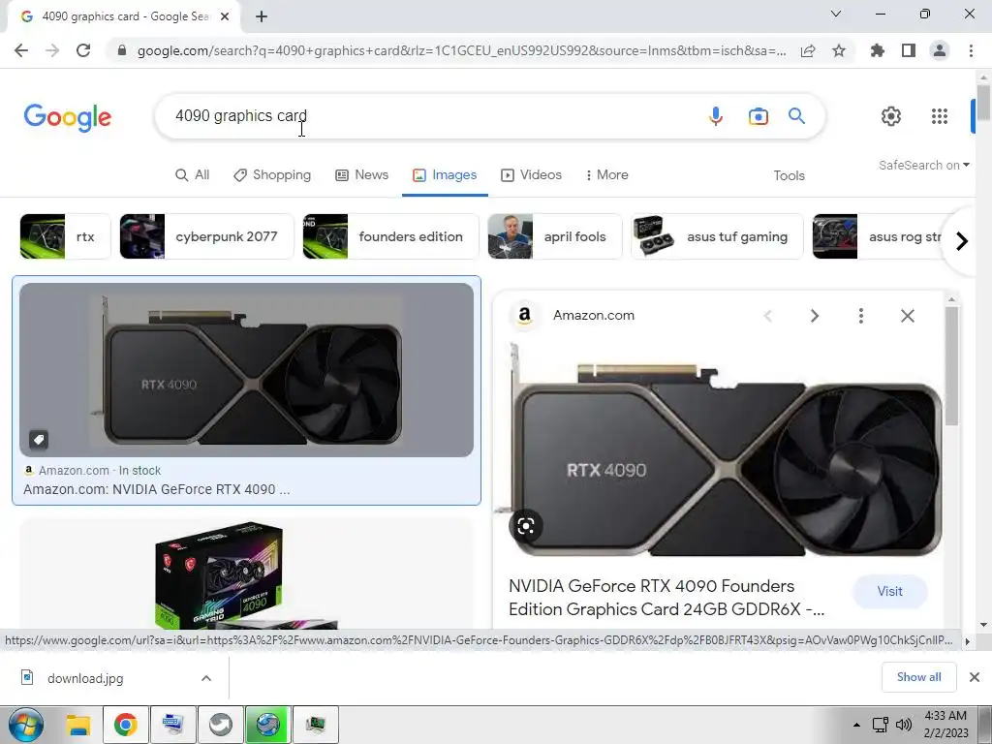
Task: Search tabs with the chevron button
Action: click(x=836, y=14)
